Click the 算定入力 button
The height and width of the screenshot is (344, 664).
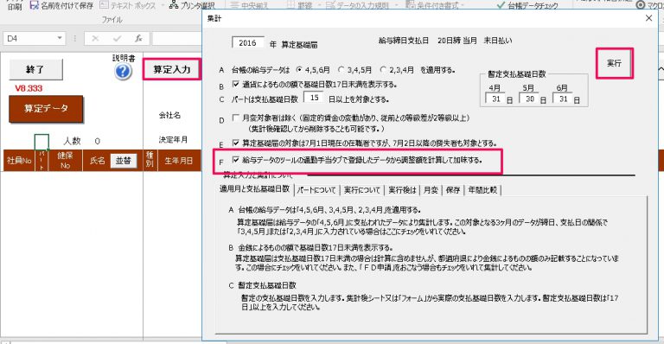pos(172,69)
